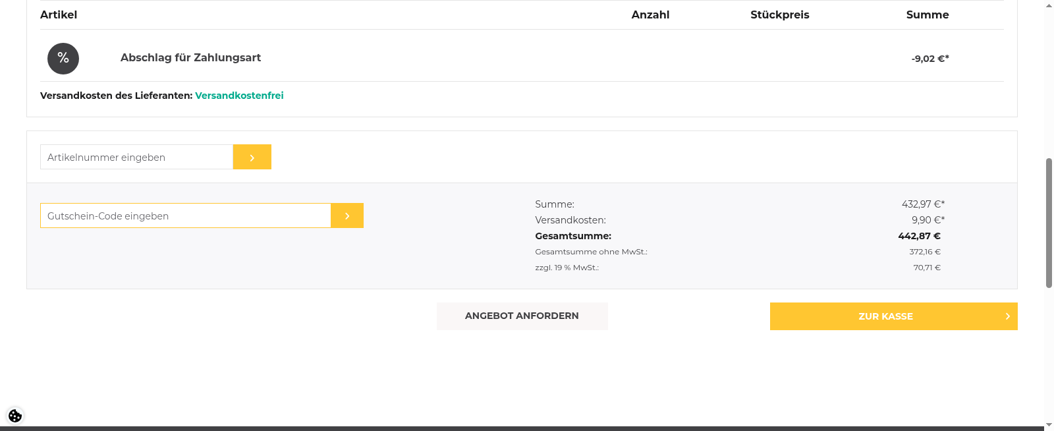Open cookie settings icon
This screenshot has height=431, width=1054.
pos(15,416)
